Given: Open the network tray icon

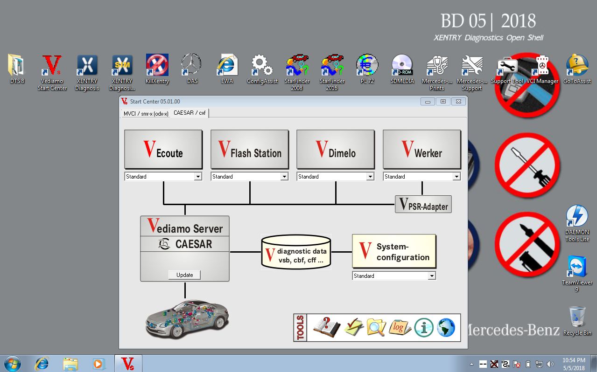Looking at the screenshot, I should (539, 364).
